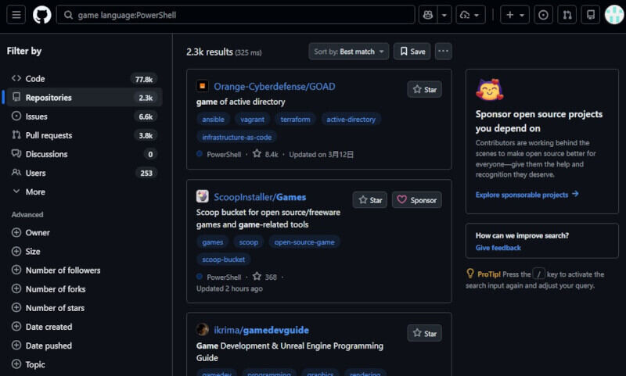Screen dimensions: 626x376
Task: Save this search with Save button
Action: [x=412, y=52]
